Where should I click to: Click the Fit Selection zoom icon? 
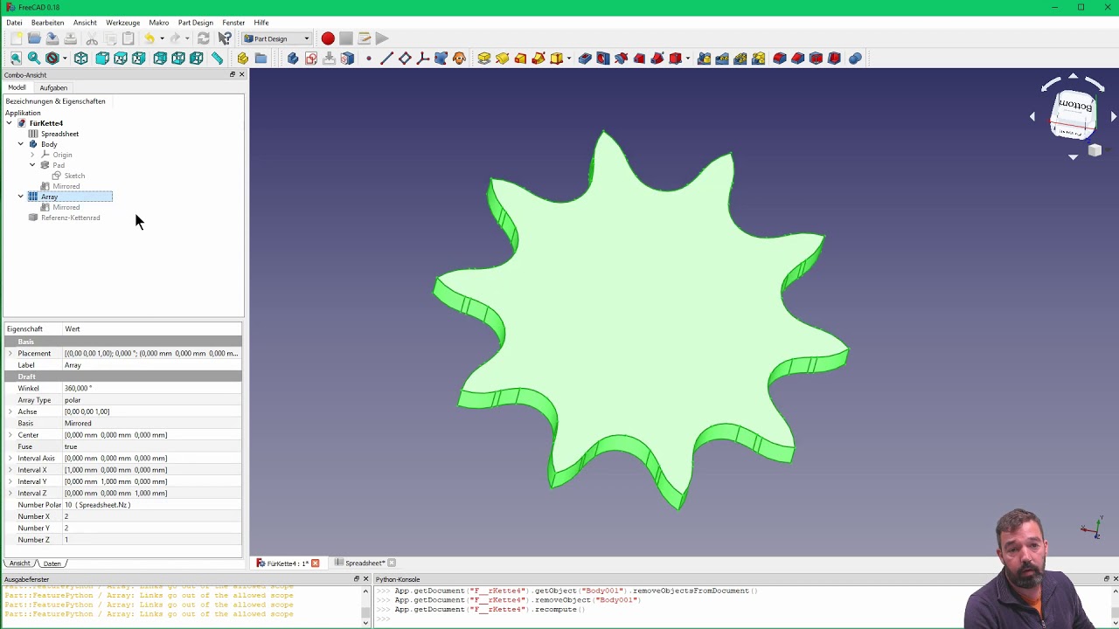click(x=34, y=59)
